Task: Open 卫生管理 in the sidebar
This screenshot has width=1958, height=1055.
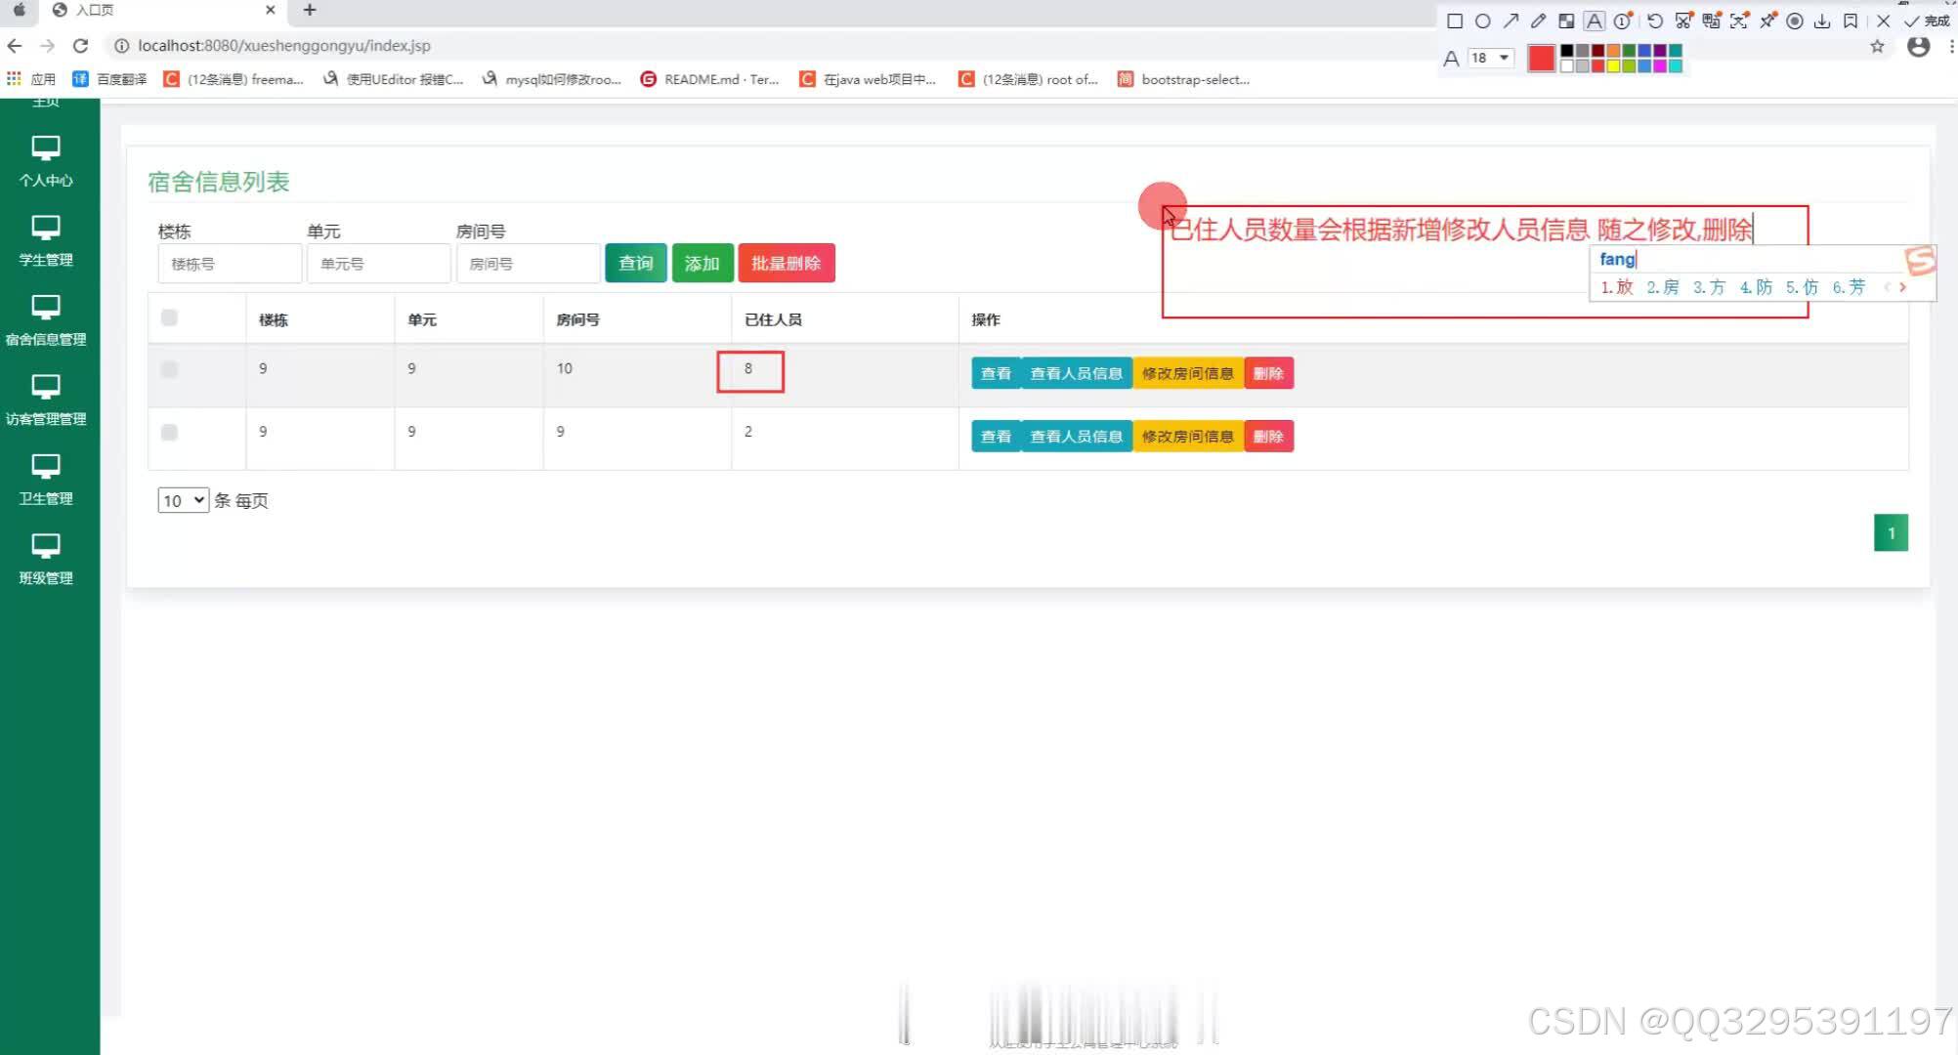Action: click(46, 480)
